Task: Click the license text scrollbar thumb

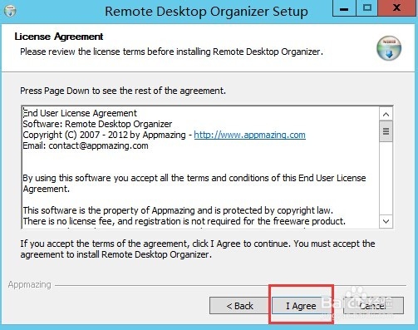Action: pos(386,131)
